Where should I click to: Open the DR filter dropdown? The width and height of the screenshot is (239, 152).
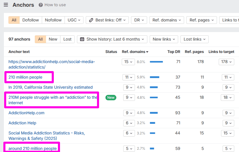139,20
